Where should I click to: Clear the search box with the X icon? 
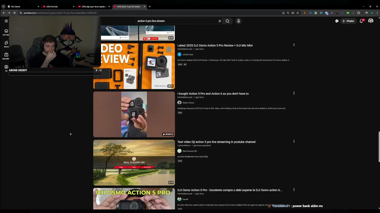pyautogui.click(x=220, y=21)
